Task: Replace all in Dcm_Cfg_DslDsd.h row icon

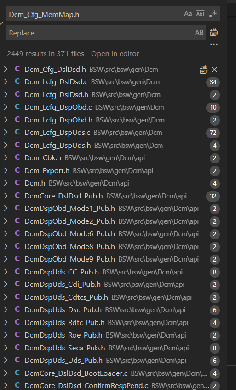Action: [x=204, y=70]
